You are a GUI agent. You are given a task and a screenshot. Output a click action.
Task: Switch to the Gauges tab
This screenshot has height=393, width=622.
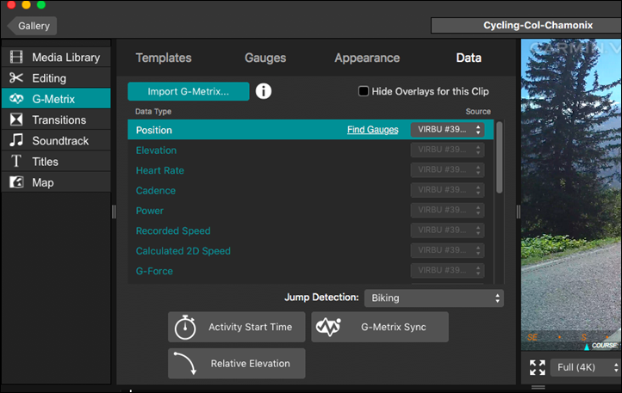(x=266, y=58)
